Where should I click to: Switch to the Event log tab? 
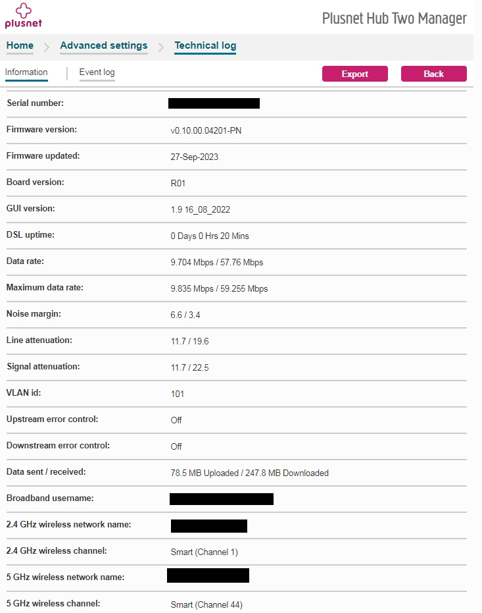pyautogui.click(x=97, y=72)
